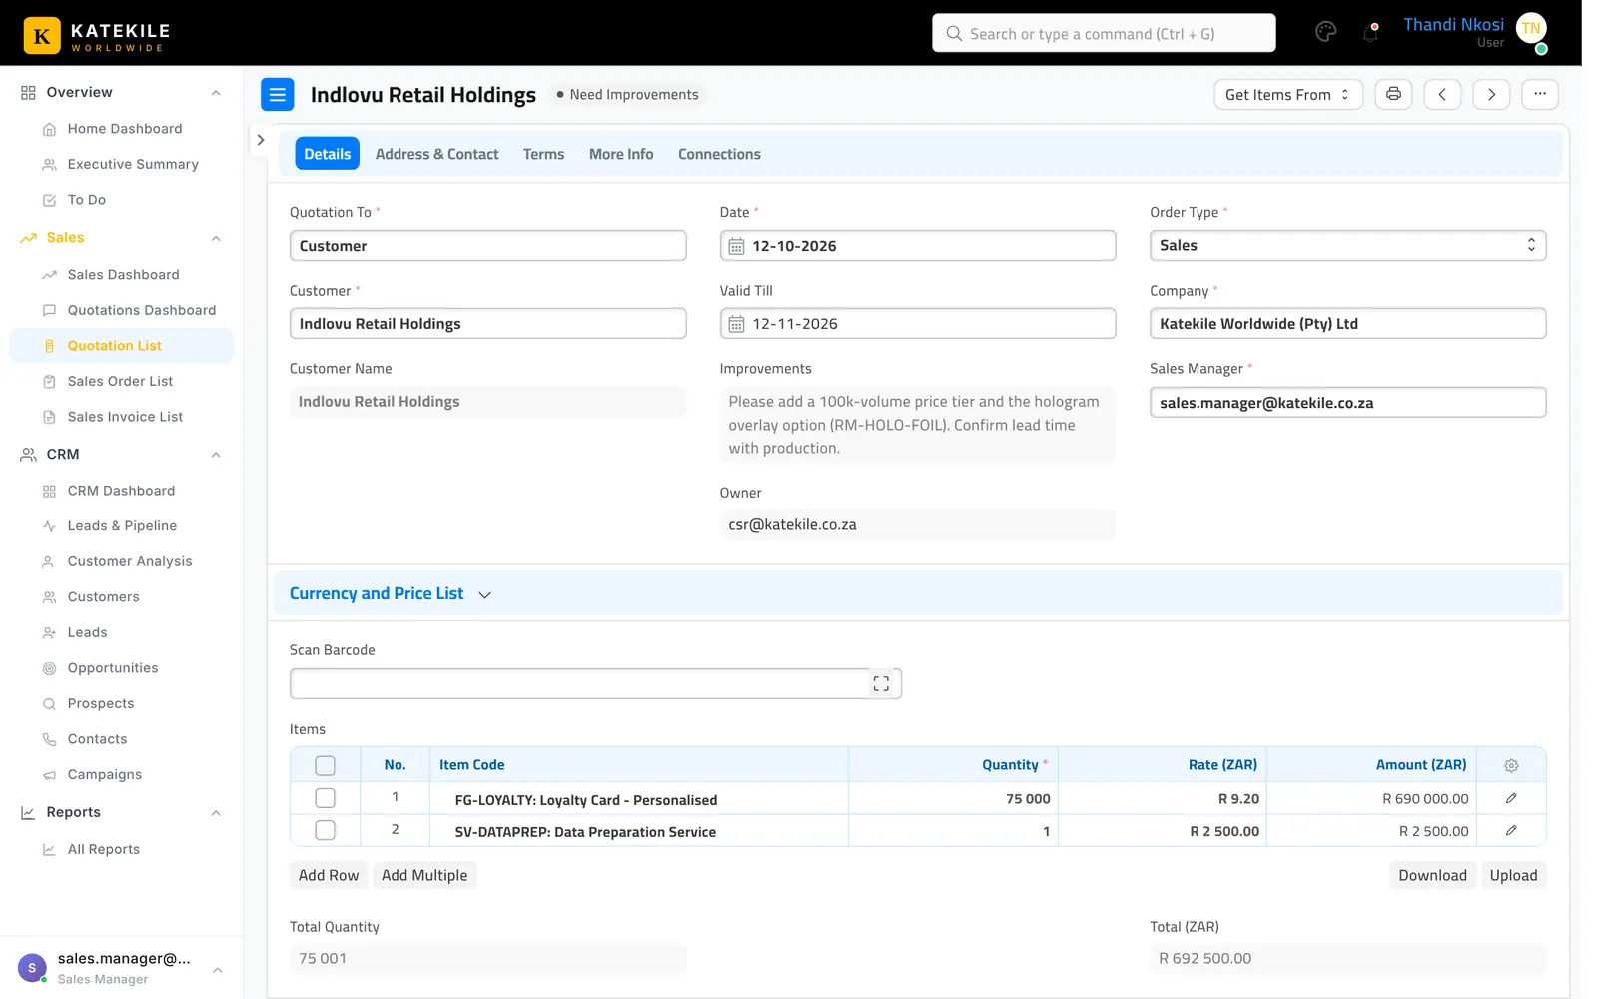The height and width of the screenshot is (999, 1598).
Task: Edit the FG-LOYALTY row pencil icon
Action: (x=1511, y=798)
